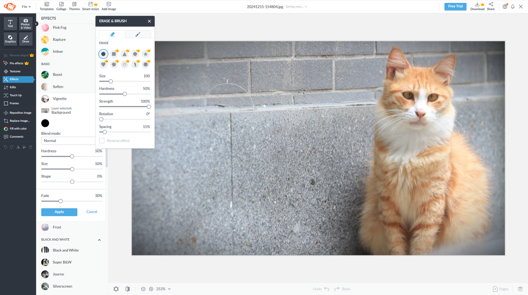Click the flip horizontal triangle icon

coord(18,147)
